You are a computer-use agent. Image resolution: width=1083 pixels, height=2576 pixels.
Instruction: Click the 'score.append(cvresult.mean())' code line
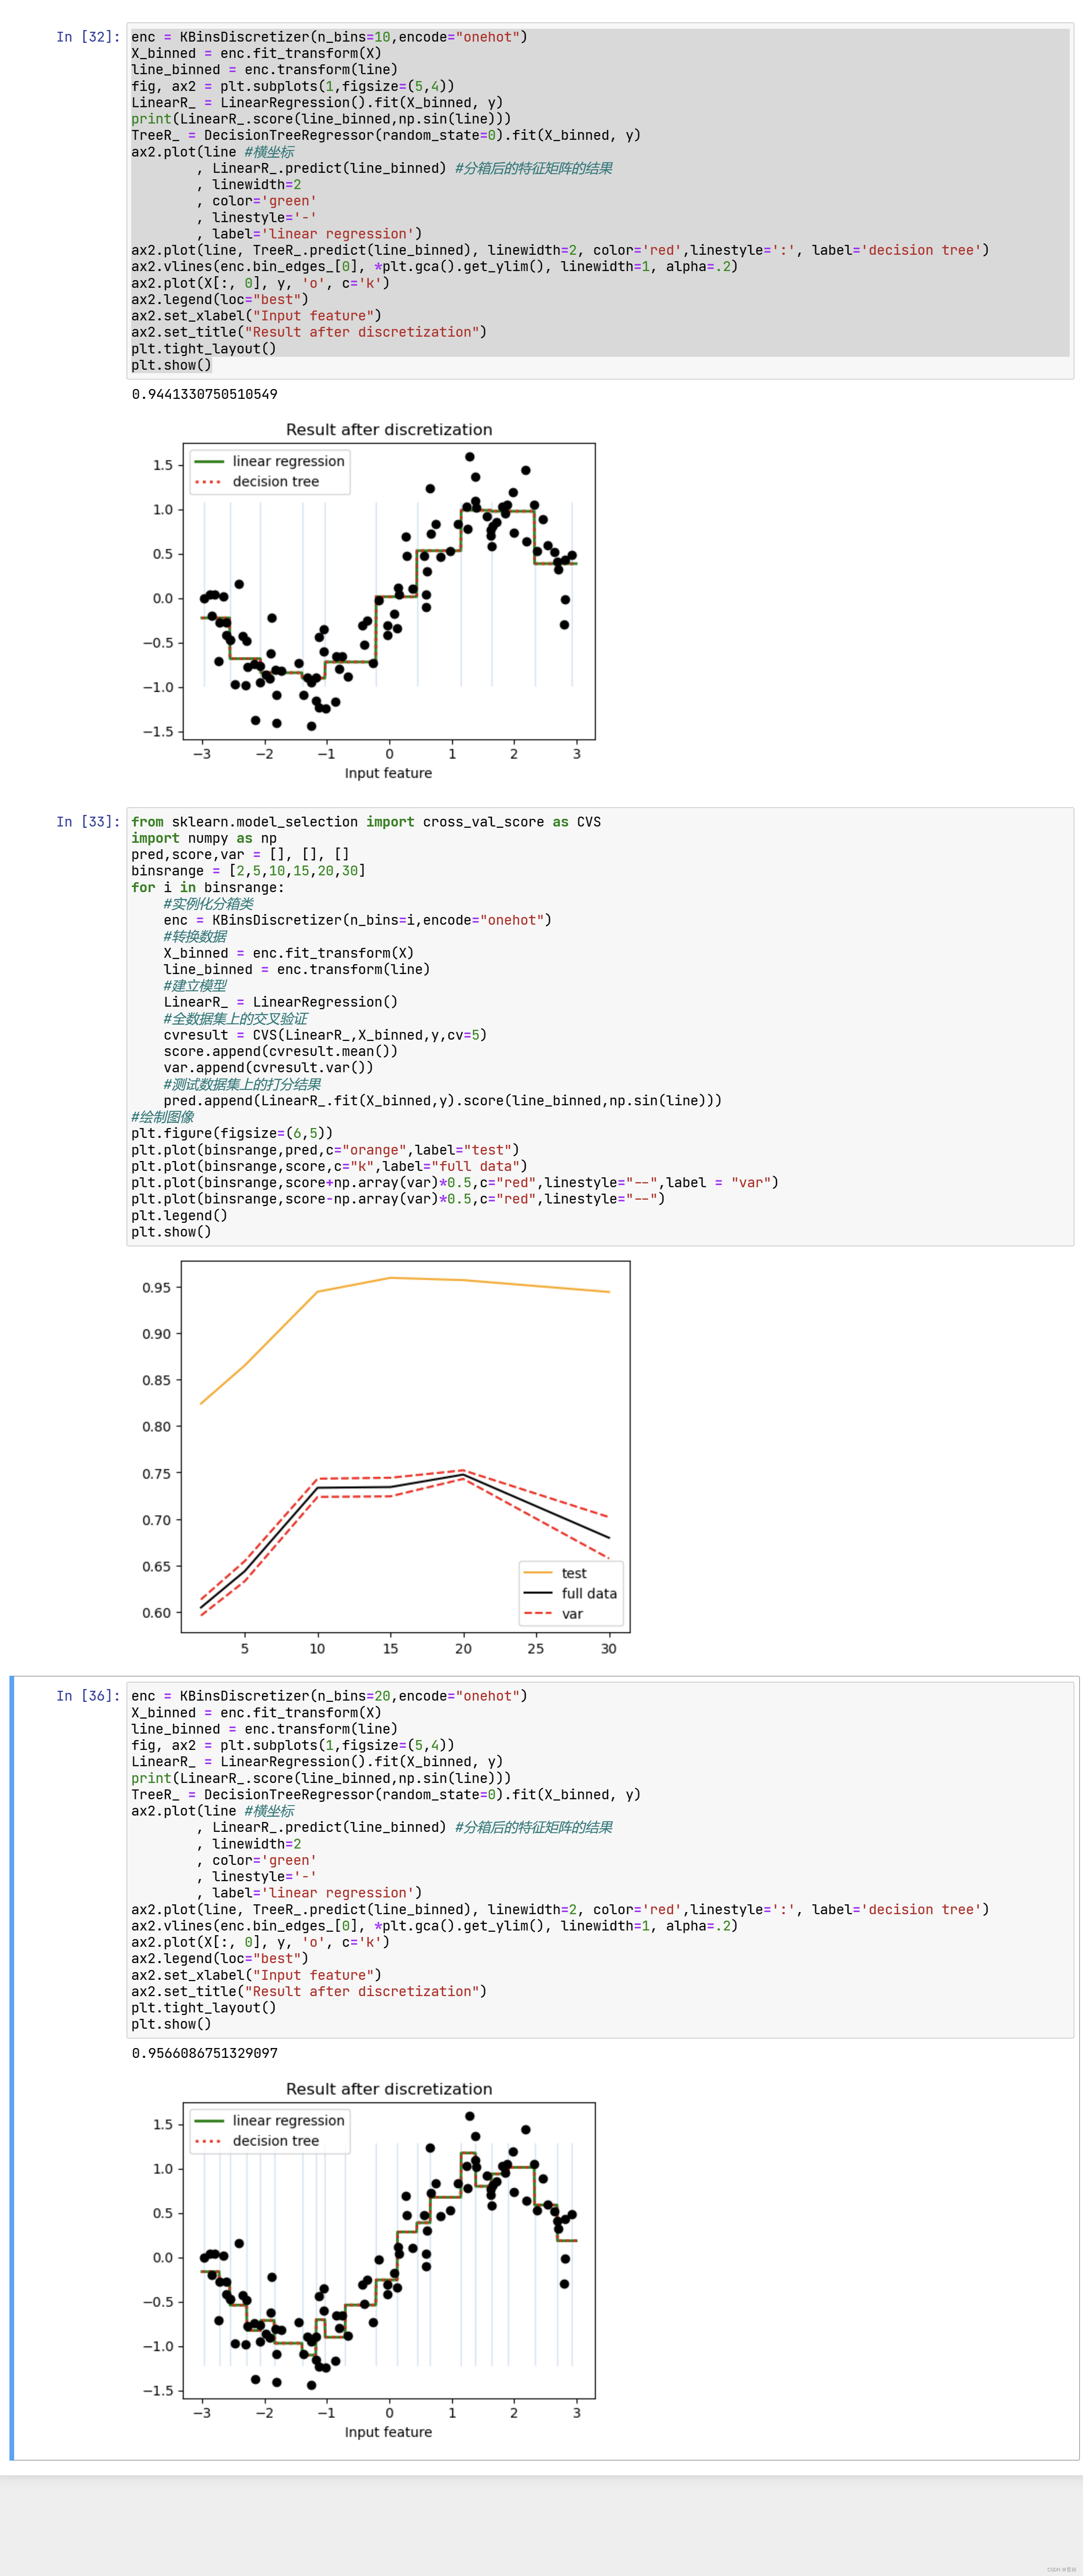coord(281,1051)
